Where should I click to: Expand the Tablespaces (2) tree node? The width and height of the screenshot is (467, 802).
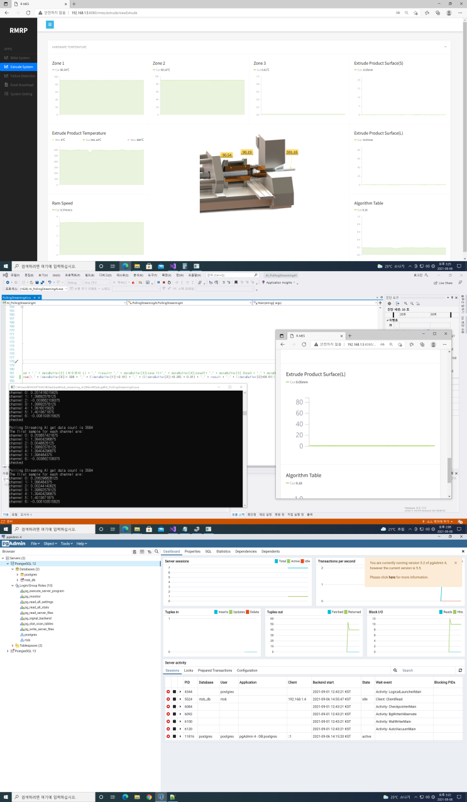tap(13, 645)
